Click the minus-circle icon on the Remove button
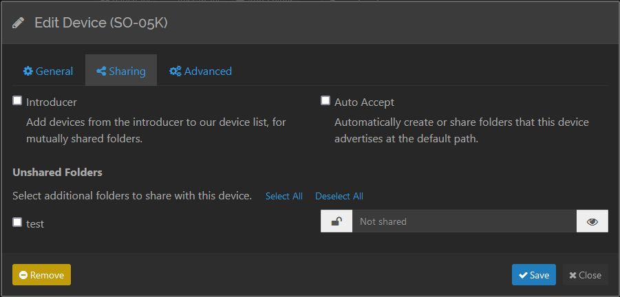 click(23, 275)
